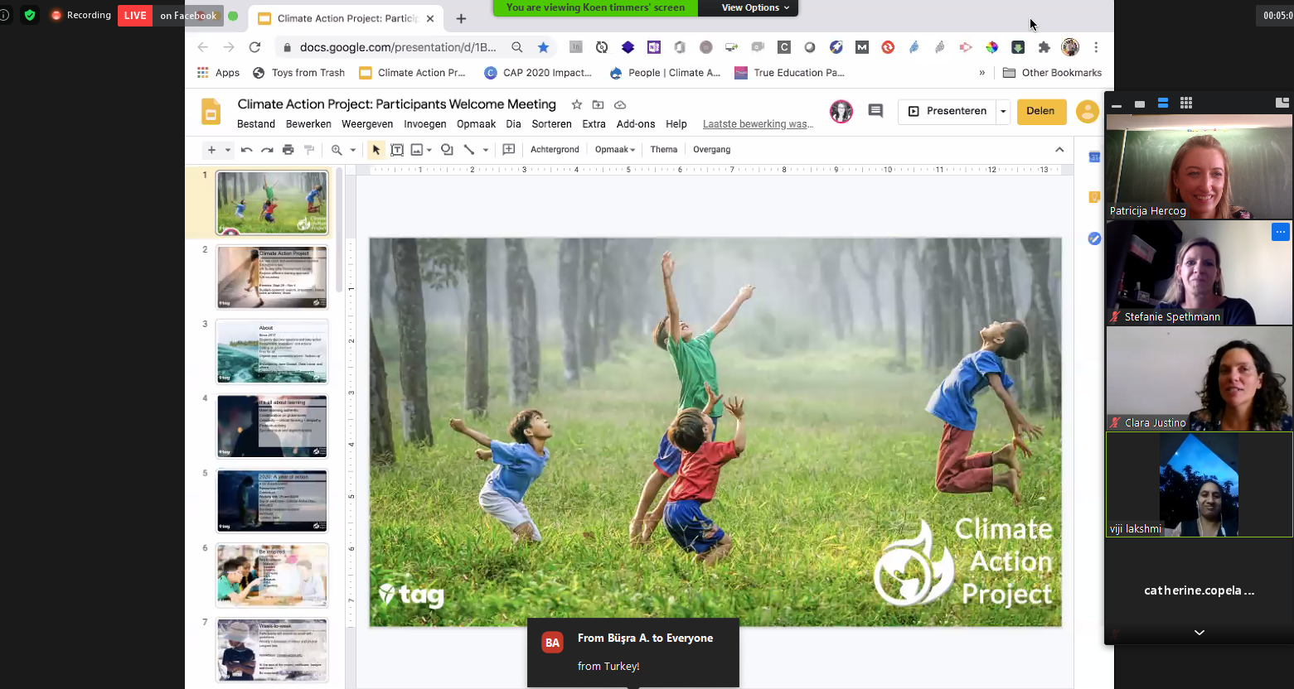The image size is (1294, 689).
Task: Open the CAP 2020 Impact bookmark
Action: pos(537,73)
